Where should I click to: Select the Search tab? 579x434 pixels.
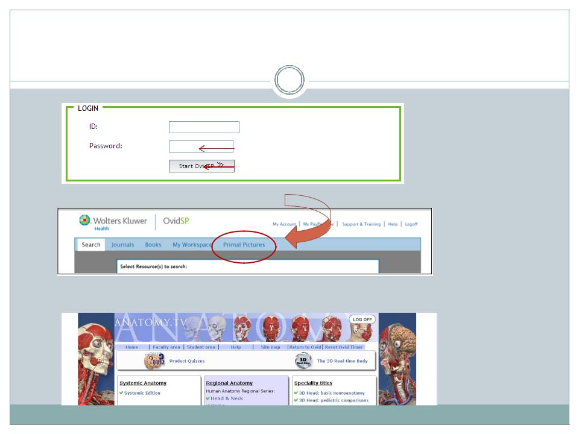[x=91, y=245]
